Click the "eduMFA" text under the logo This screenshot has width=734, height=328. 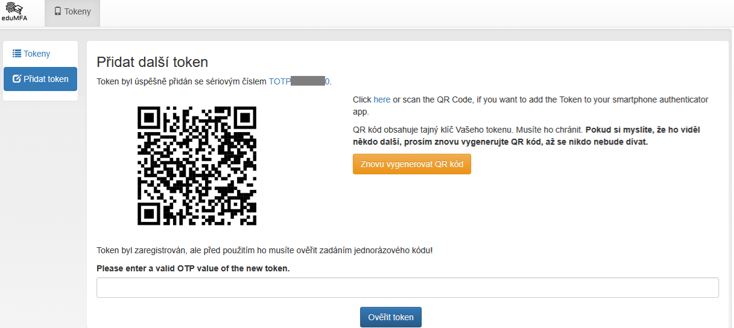click(x=14, y=20)
